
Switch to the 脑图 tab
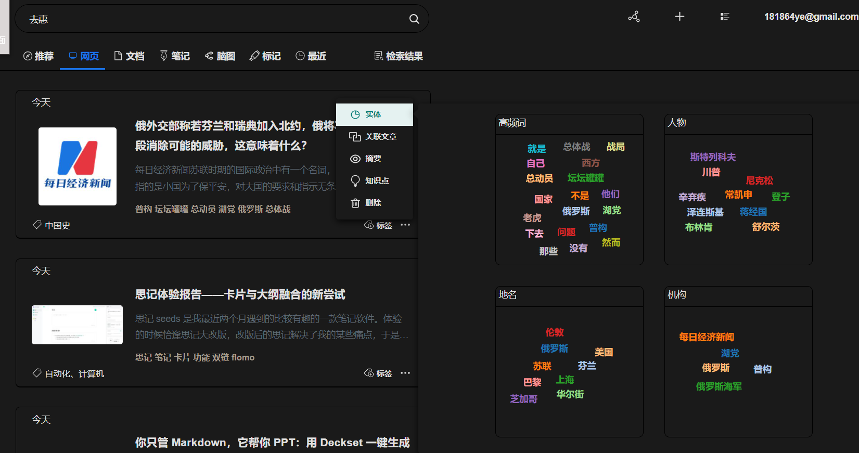point(220,56)
